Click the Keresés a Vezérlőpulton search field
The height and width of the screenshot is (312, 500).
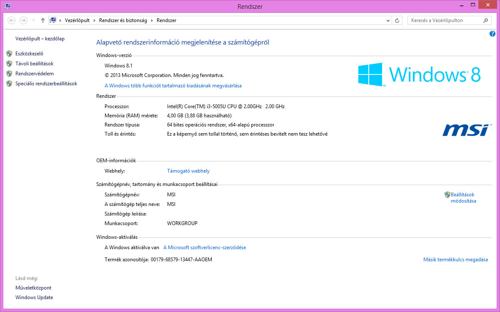pyautogui.click(x=444, y=20)
